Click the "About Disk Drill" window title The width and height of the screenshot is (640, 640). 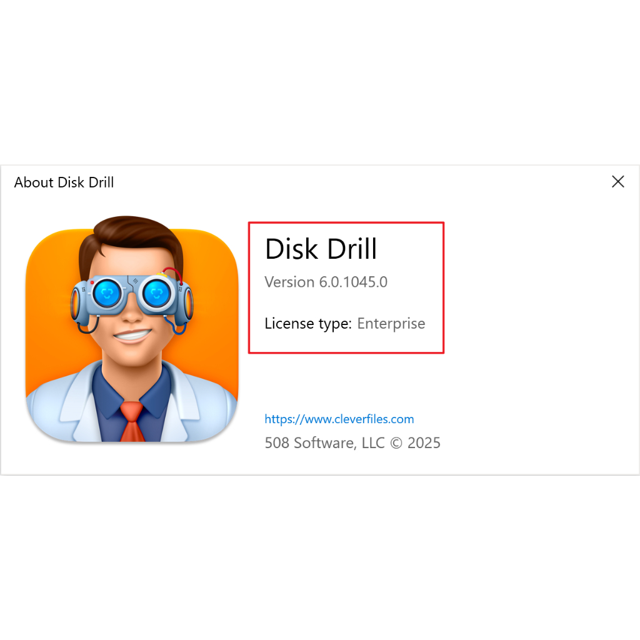click(x=64, y=182)
